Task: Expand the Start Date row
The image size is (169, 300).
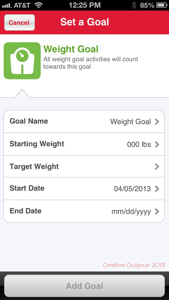Action: pos(157,189)
